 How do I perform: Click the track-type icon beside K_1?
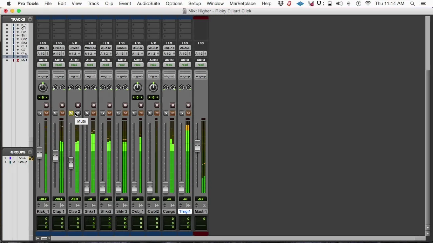(18, 25)
